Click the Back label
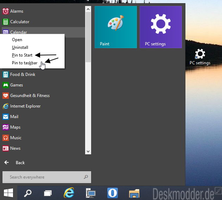Image resolution: width=222 pixels, height=200 pixels. tap(20, 163)
